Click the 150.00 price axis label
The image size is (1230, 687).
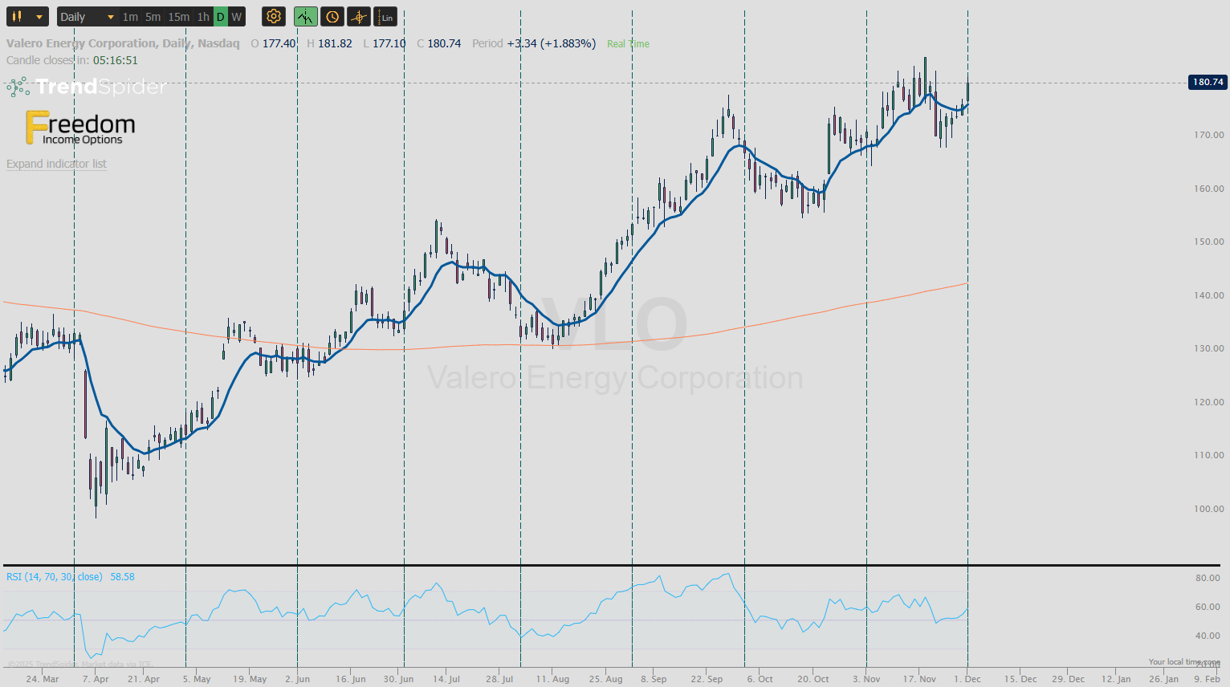1208,242
